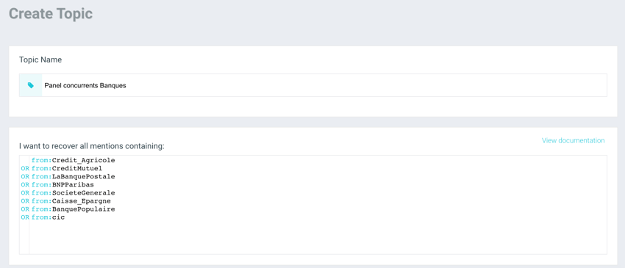This screenshot has height=268, width=625.
Task: Place cursor on the from:CreditMutuel line
Action: (67, 168)
